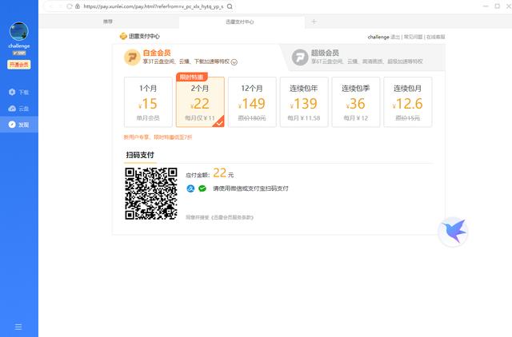Click the search magnifier in address bar
Viewport: 512px width, 337px height.
230,6
